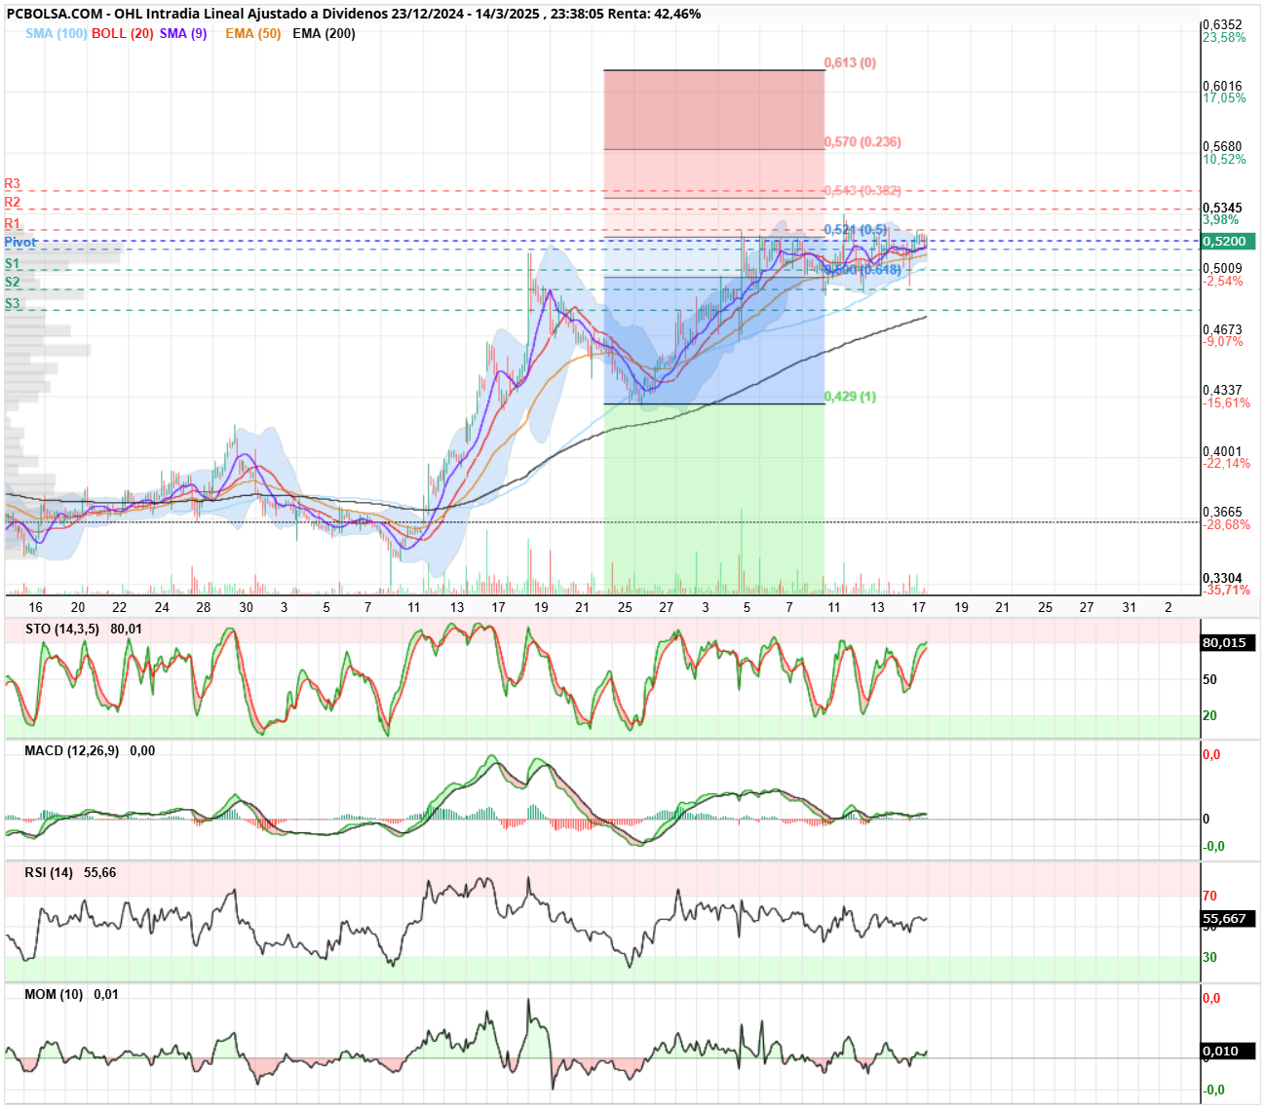1265x1109 pixels.
Task: Click the Pivot level label
Action: tap(20, 242)
